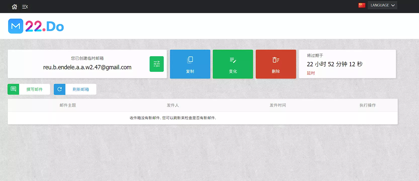Select the 发件时间 column header
This screenshot has height=181, width=419.
click(278, 105)
